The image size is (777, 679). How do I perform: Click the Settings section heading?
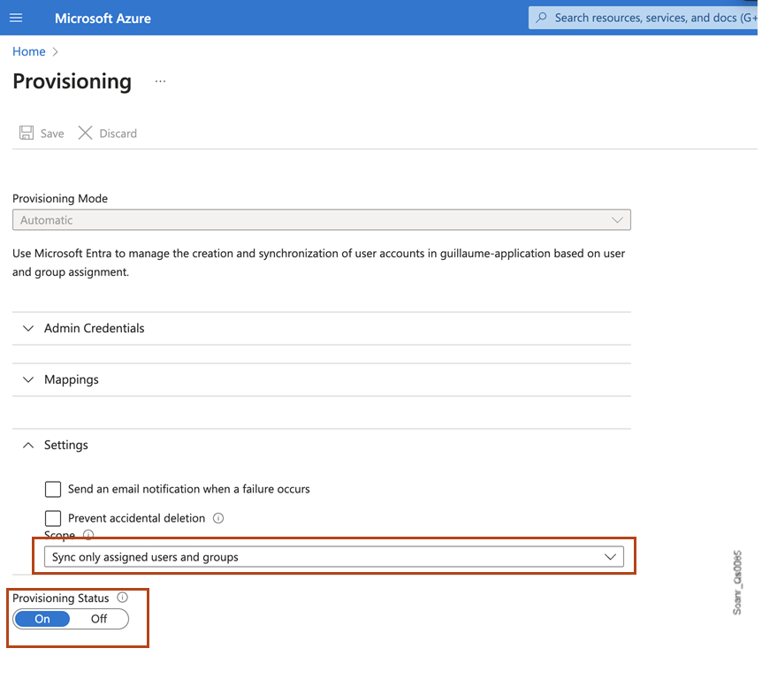pos(66,445)
